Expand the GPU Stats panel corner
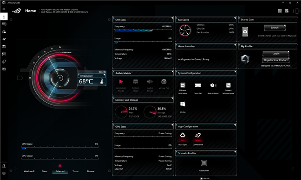The image size is (301, 180). click(x=172, y=125)
